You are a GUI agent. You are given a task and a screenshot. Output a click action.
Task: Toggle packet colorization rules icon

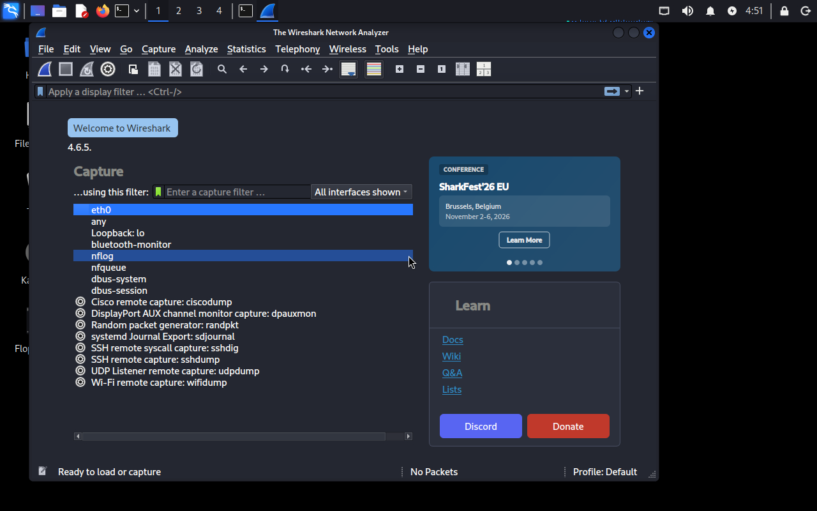point(374,69)
